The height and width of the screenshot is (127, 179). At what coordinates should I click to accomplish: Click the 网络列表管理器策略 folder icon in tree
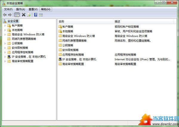coord(9,39)
